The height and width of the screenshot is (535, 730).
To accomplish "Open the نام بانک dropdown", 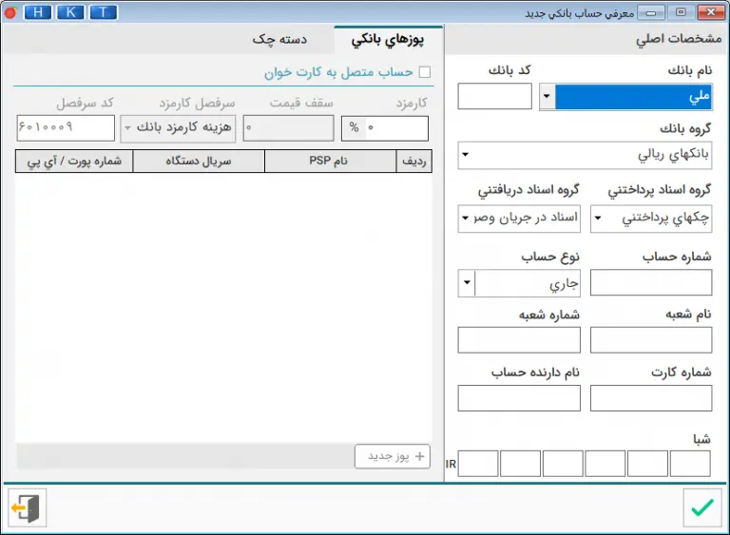I will [x=547, y=97].
